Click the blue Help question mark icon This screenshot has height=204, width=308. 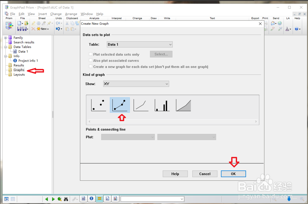tap(297, 29)
